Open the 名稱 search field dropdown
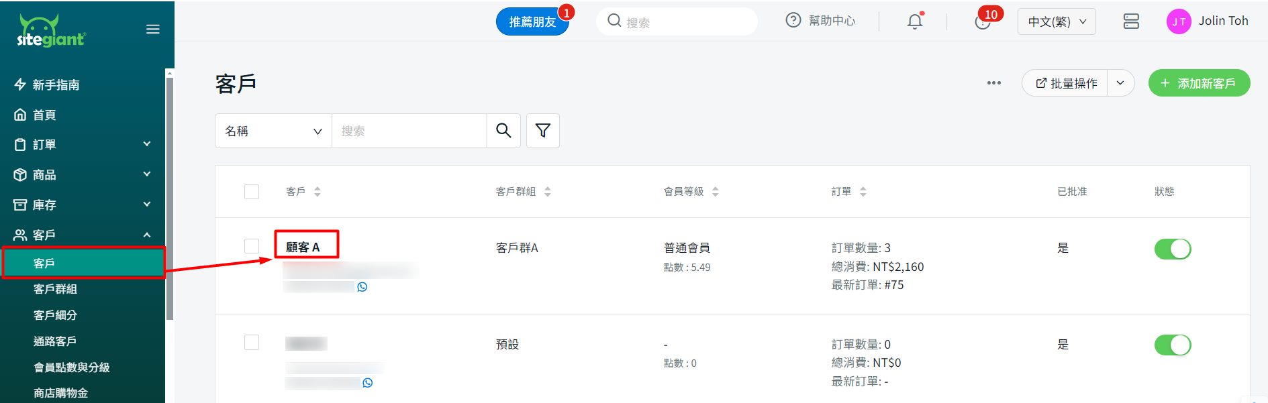The height and width of the screenshot is (403, 1268). (x=273, y=131)
